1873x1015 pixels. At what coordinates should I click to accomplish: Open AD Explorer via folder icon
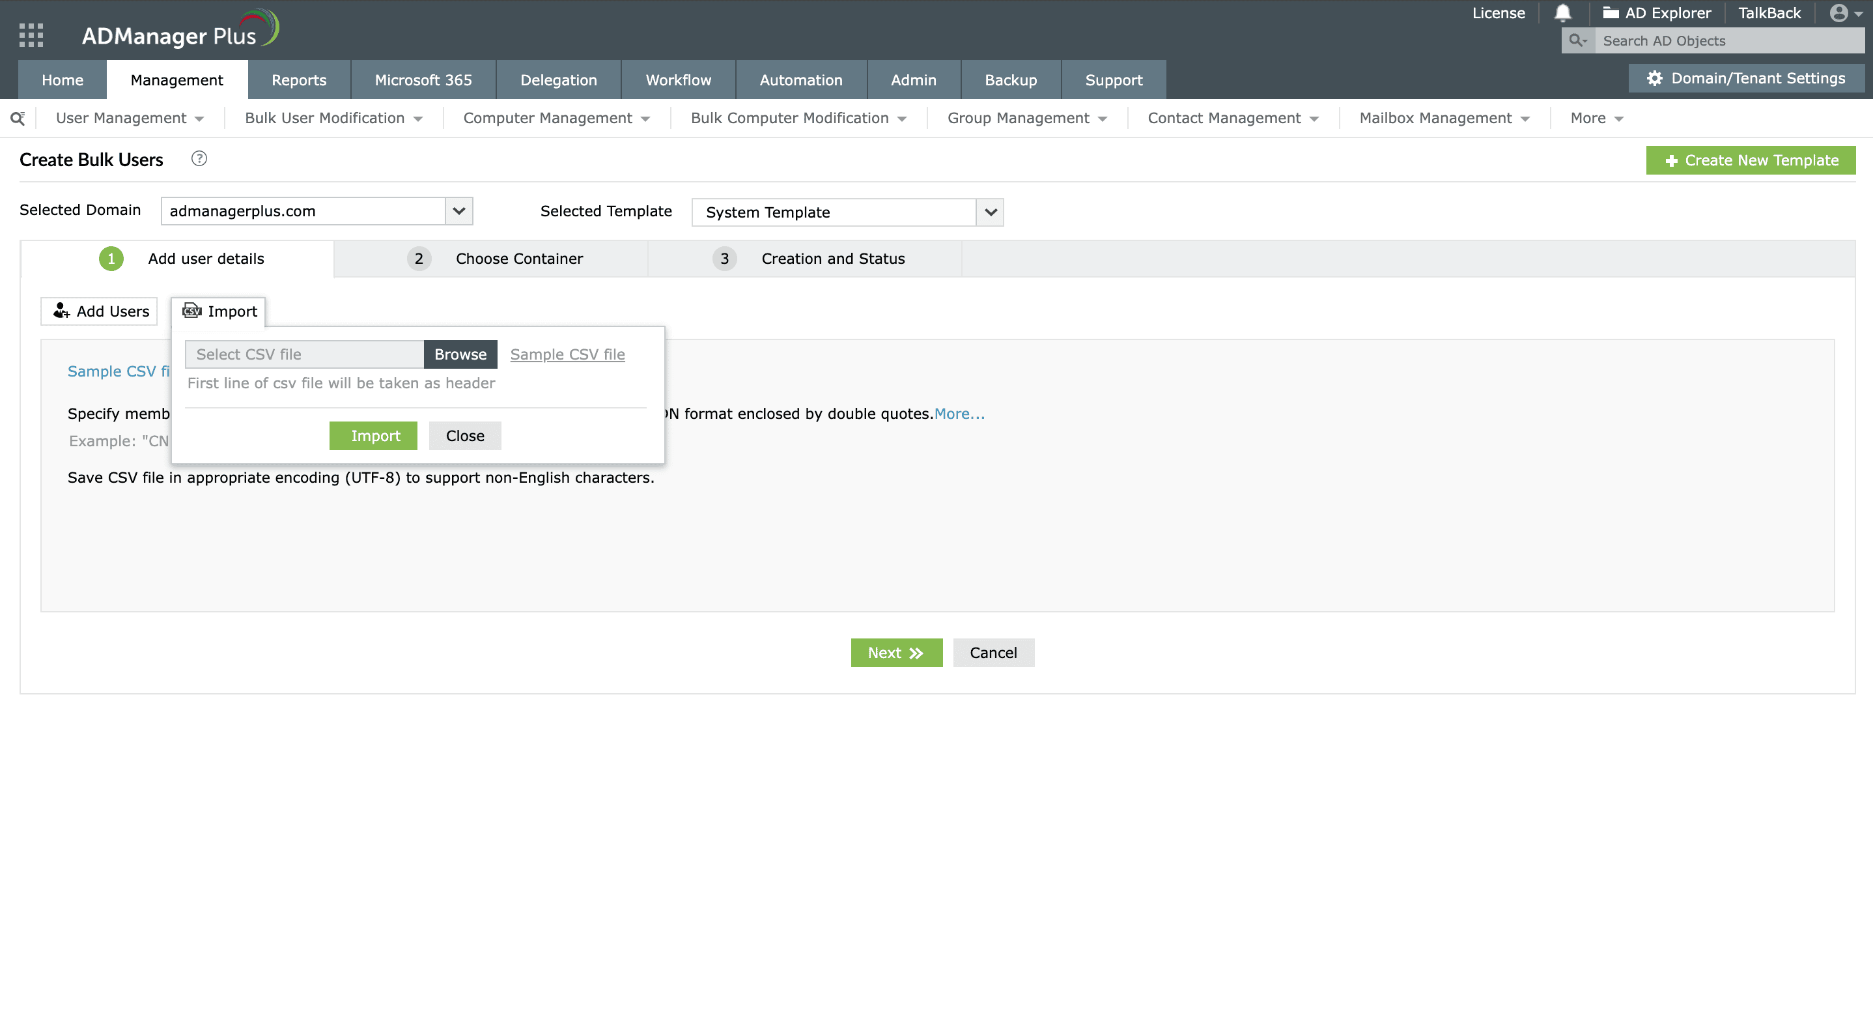[1612, 12]
